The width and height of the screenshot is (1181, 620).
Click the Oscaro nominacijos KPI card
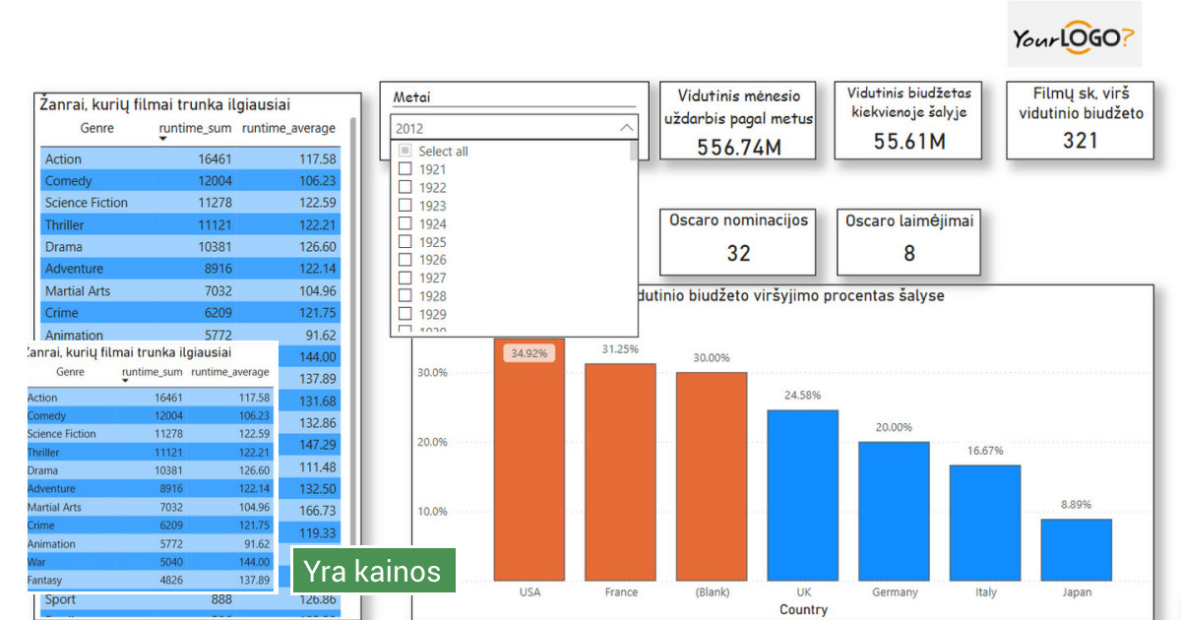pyautogui.click(x=736, y=241)
